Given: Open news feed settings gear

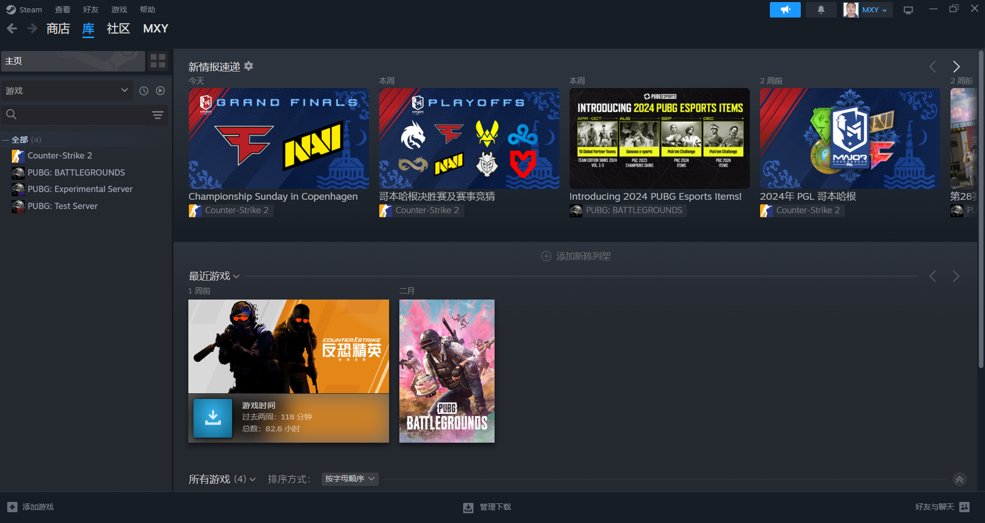Looking at the screenshot, I should (249, 66).
